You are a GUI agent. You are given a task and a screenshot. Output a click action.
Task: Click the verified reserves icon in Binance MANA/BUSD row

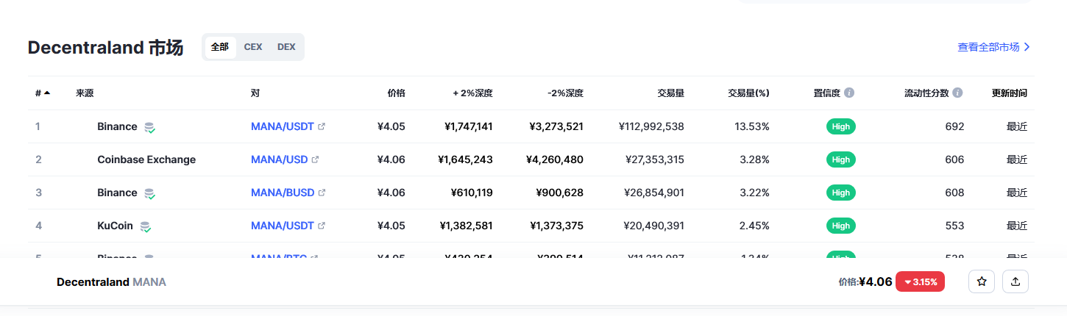149,193
